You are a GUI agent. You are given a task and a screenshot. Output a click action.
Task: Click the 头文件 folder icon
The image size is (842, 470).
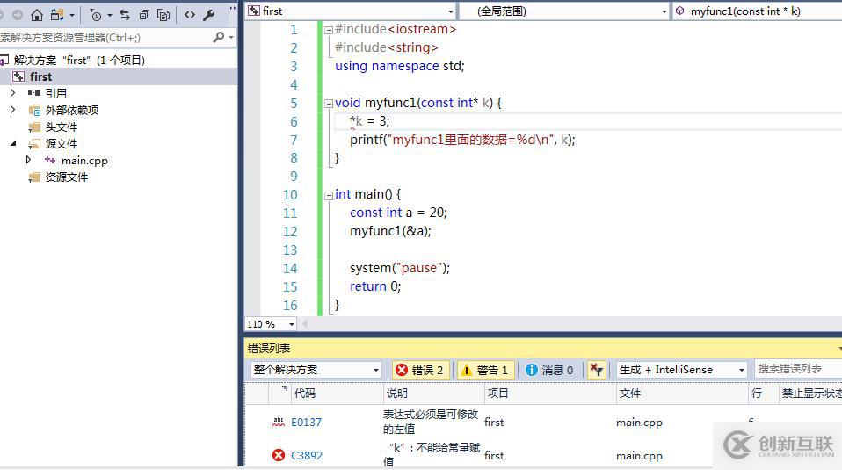(x=34, y=127)
